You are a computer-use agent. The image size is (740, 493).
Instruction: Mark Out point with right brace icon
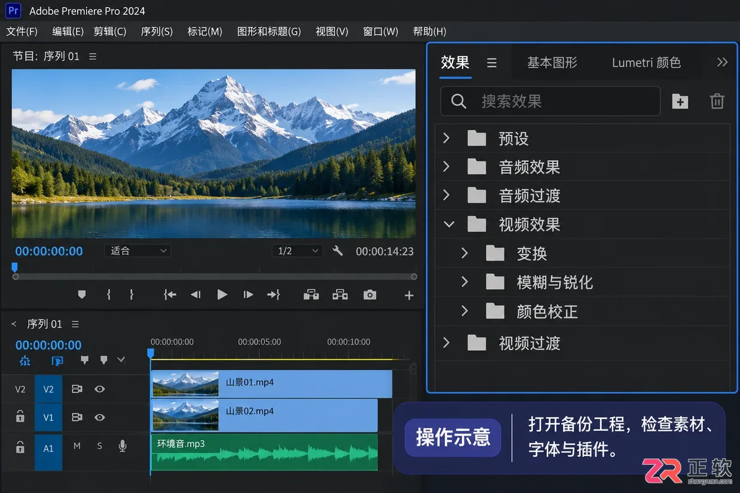click(132, 295)
